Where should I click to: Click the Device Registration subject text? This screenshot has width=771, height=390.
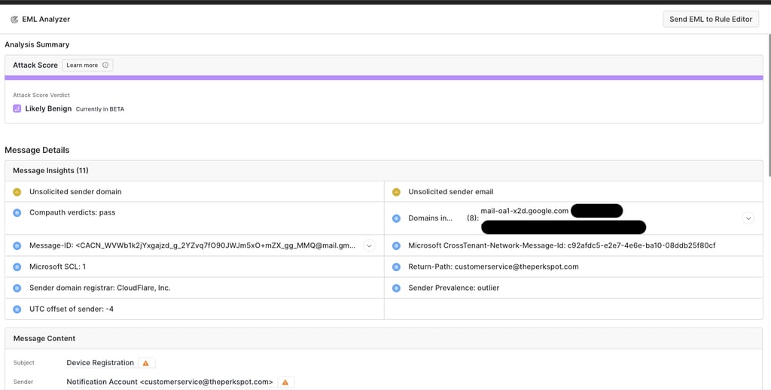(100, 362)
